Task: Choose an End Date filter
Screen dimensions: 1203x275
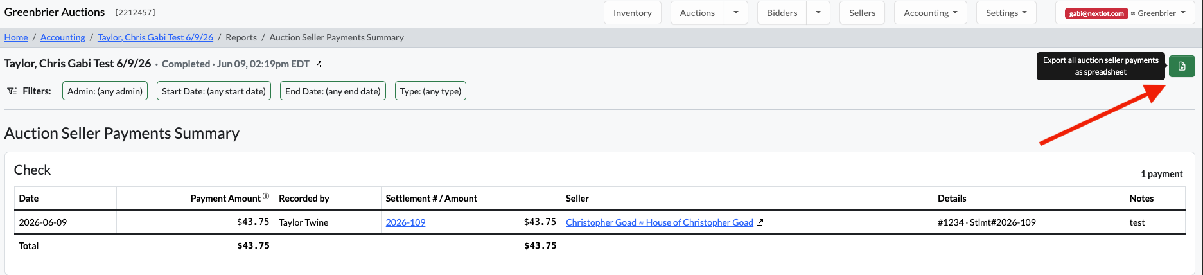Action: [333, 91]
